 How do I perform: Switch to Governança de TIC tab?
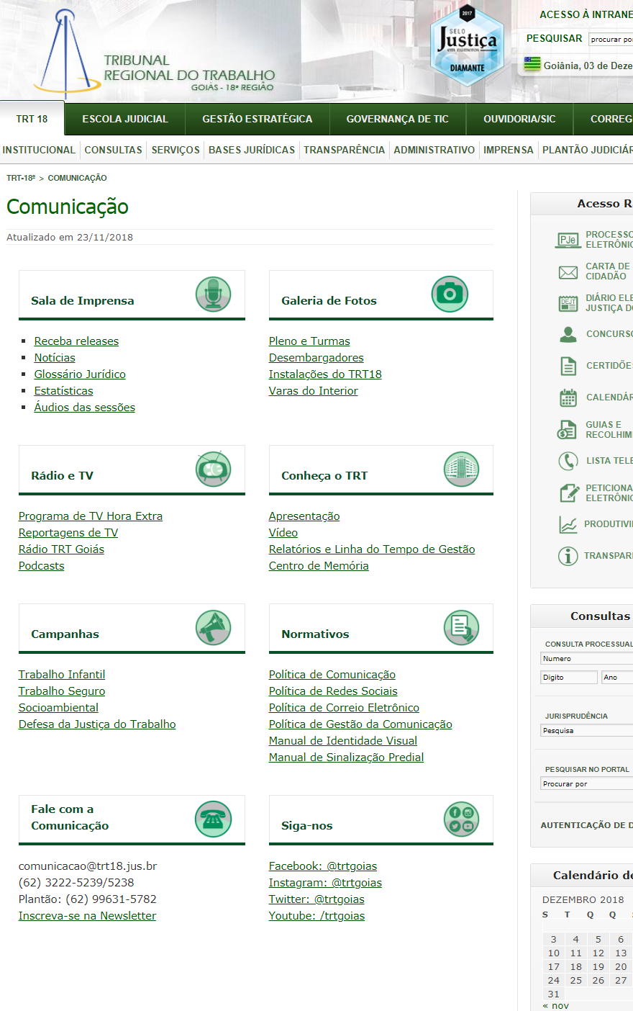click(x=397, y=119)
